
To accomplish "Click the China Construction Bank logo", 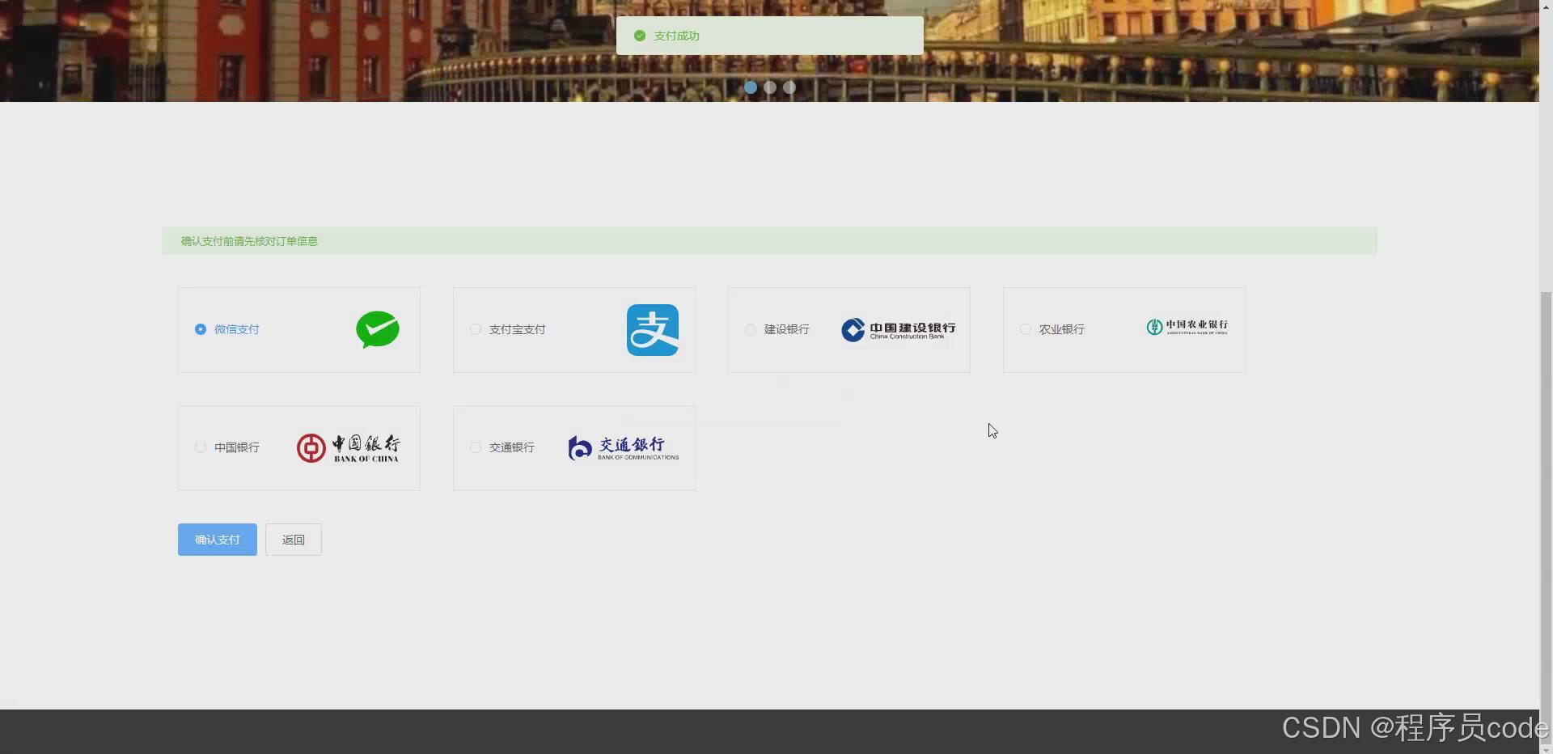I will pyautogui.click(x=898, y=329).
